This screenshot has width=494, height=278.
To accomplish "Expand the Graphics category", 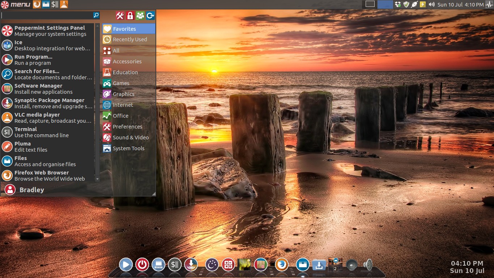I will (123, 94).
